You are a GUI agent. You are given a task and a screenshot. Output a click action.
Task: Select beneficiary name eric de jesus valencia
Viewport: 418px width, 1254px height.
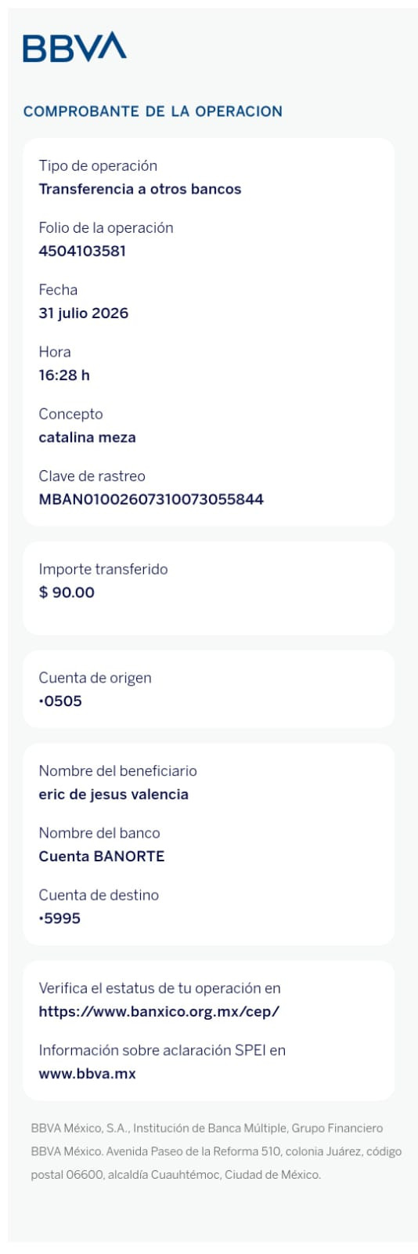[114, 794]
